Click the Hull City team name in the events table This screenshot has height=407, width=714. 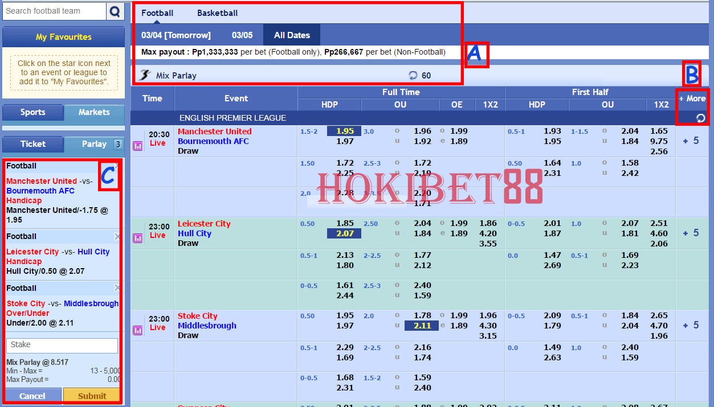click(x=194, y=233)
